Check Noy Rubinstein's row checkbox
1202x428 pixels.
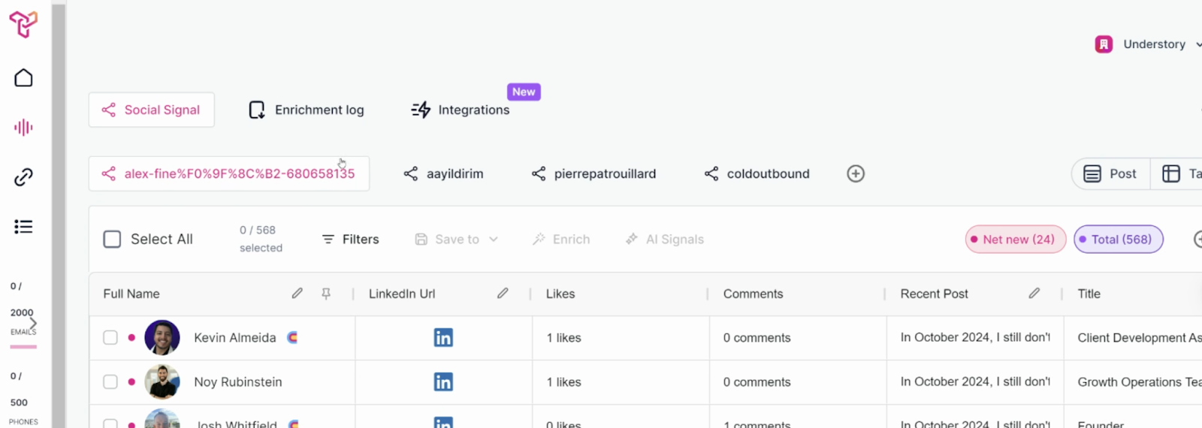pos(110,382)
